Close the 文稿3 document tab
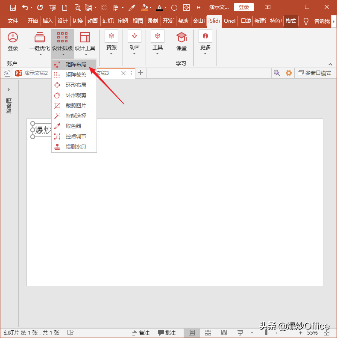The image size is (337, 338). tap(123, 73)
